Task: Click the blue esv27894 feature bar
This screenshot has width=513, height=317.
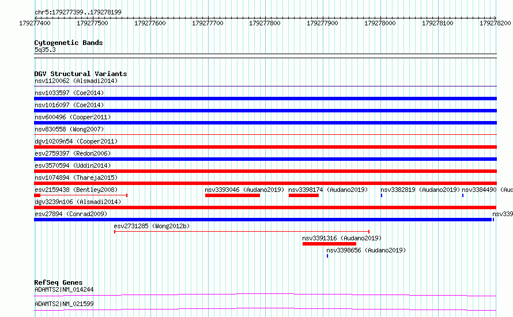Action: pos(263,220)
